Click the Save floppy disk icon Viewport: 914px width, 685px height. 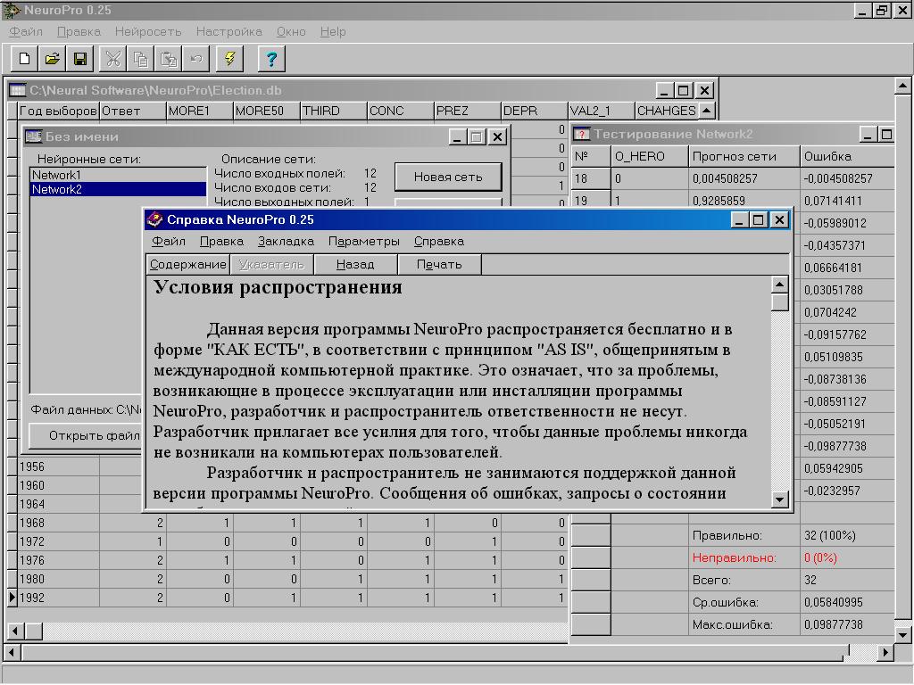pyautogui.click(x=79, y=59)
